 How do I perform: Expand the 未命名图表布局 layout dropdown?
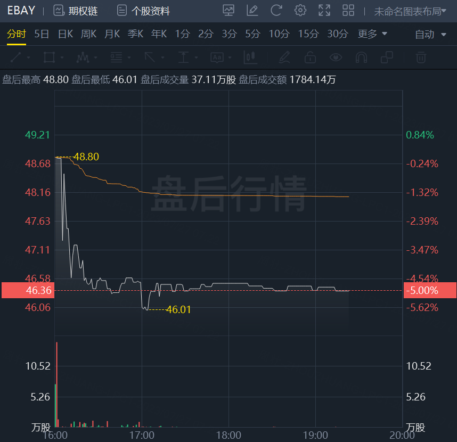[410, 11]
